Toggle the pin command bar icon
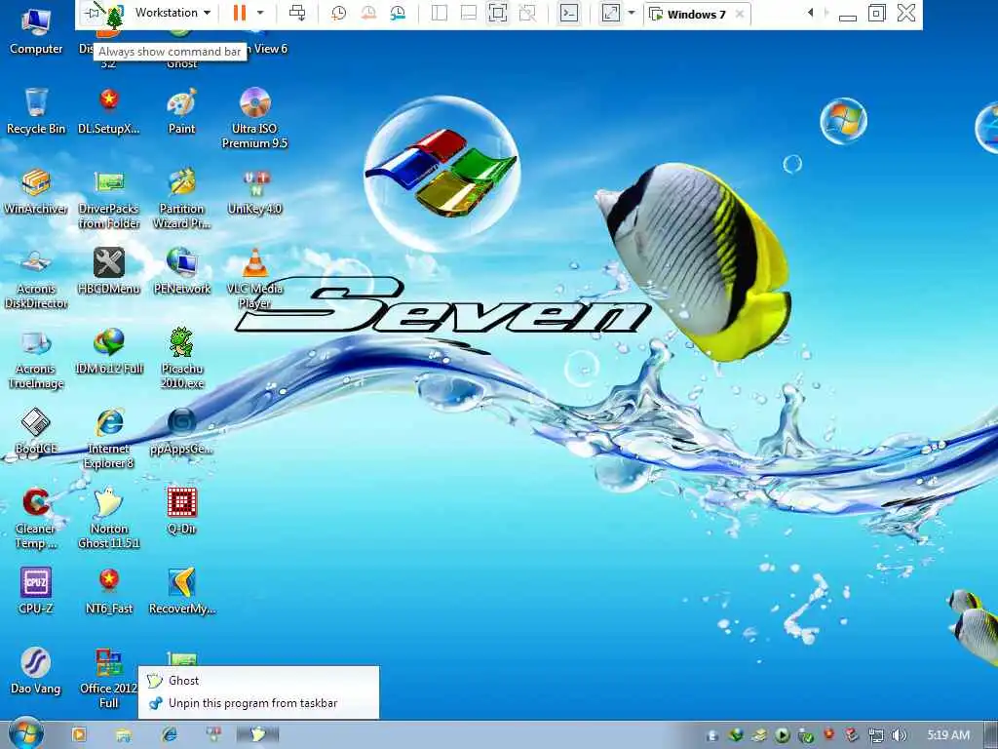 click(93, 12)
